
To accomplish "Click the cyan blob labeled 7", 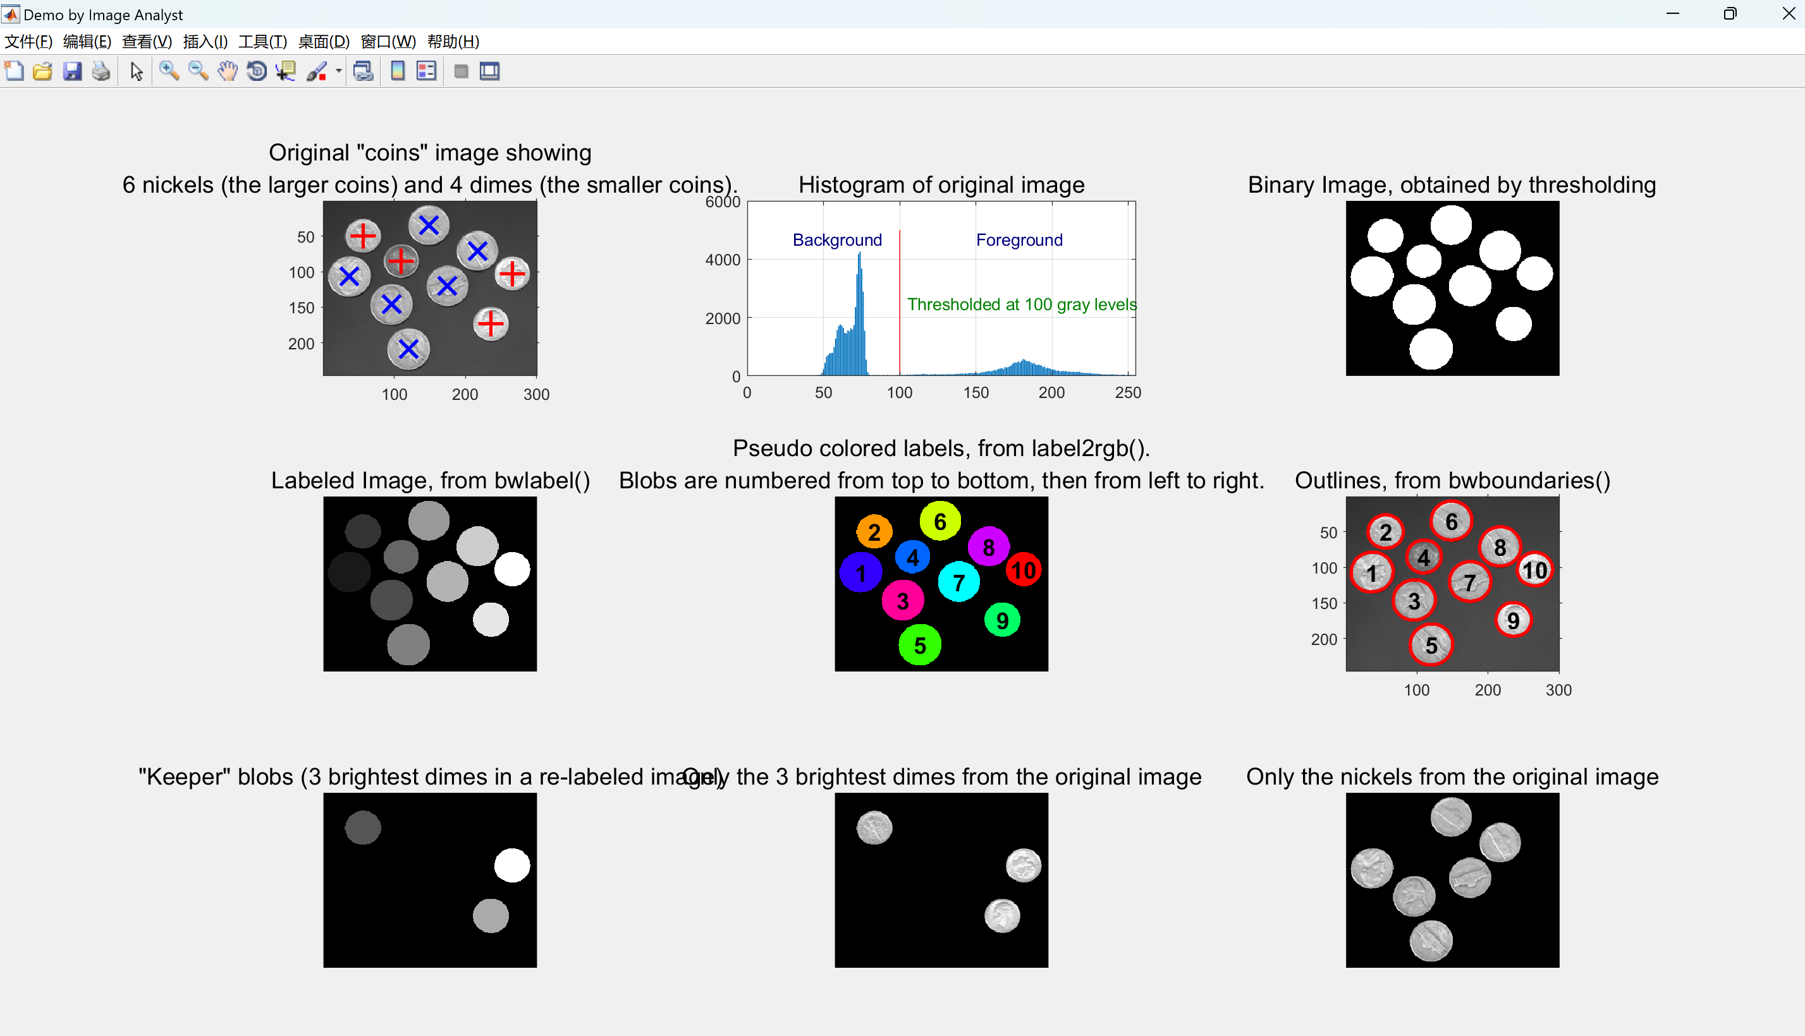I will point(958,582).
